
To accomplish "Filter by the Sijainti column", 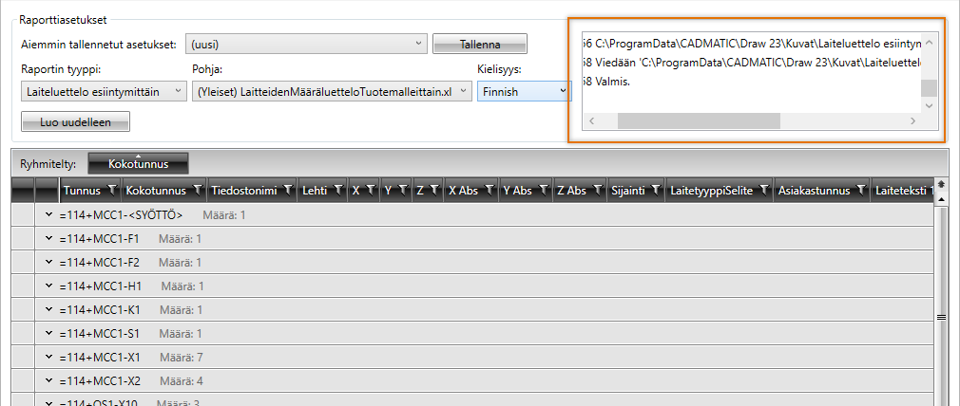I will click(655, 191).
